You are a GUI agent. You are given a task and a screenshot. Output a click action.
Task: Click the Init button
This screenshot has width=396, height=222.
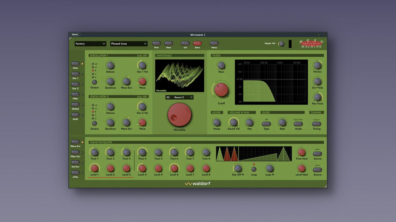[x=185, y=43]
